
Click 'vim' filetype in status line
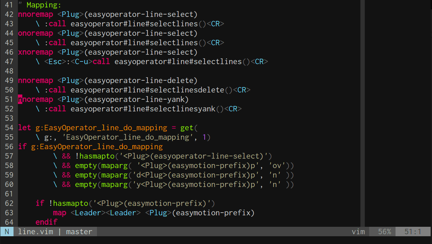point(358,232)
